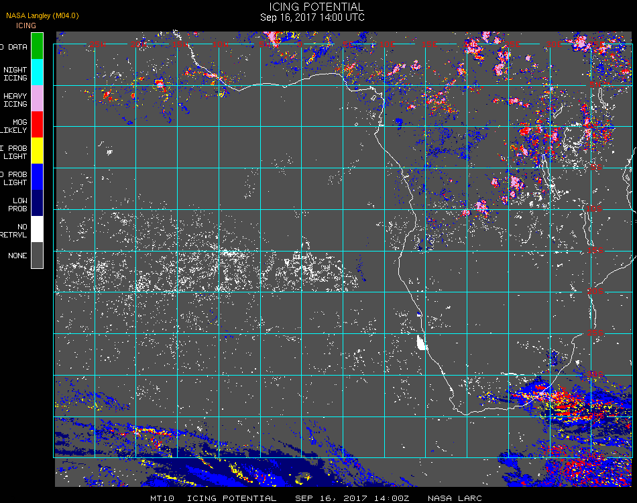Viewport: 637px width, 503px height.
Task: Click the 15W longitude label
Action: [x=180, y=44]
